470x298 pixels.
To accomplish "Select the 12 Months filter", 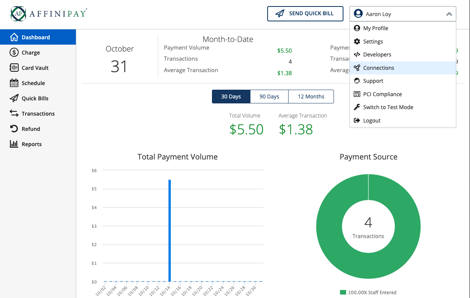I will (311, 96).
